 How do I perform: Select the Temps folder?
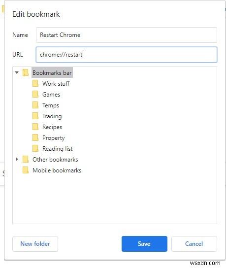pos(51,105)
